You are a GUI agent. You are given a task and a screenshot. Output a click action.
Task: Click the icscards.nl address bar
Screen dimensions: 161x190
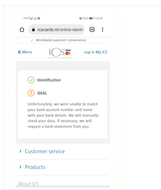pos(56,29)
